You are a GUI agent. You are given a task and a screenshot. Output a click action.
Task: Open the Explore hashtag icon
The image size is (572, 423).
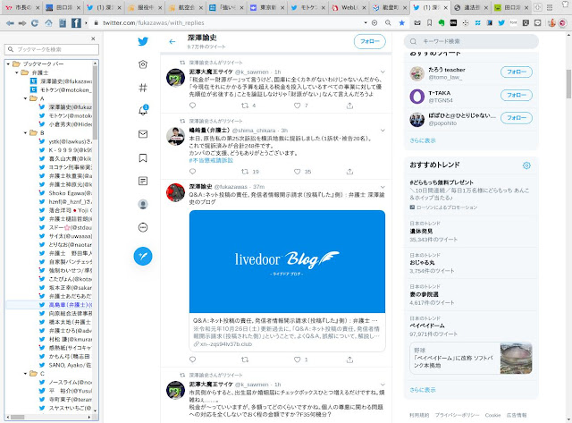[x=143, y=88]
